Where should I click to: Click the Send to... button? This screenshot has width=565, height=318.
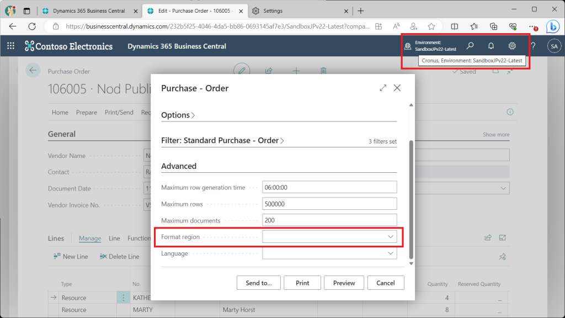coord(258,283)
